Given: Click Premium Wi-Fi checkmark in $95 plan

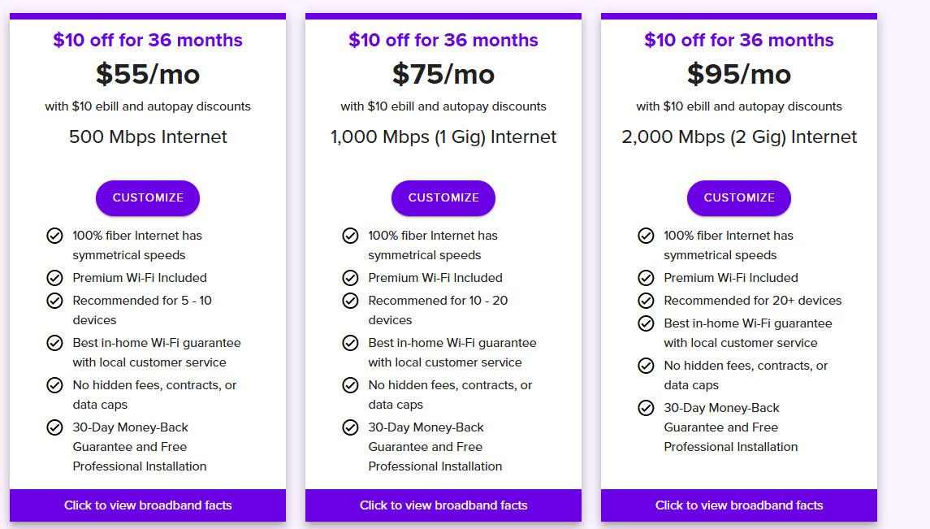Looking at the screenshot, I should [x=646, y=278].
